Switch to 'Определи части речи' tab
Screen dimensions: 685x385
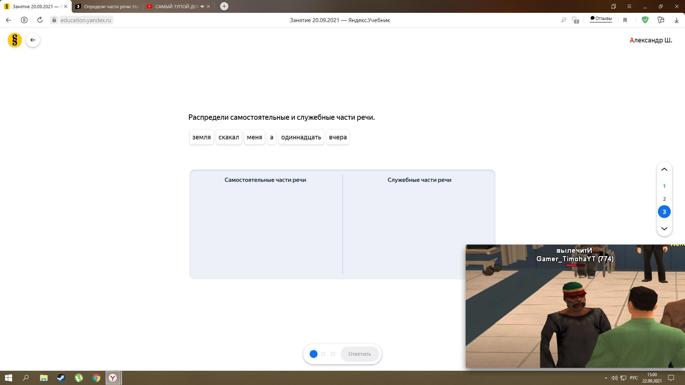point(107,6)
